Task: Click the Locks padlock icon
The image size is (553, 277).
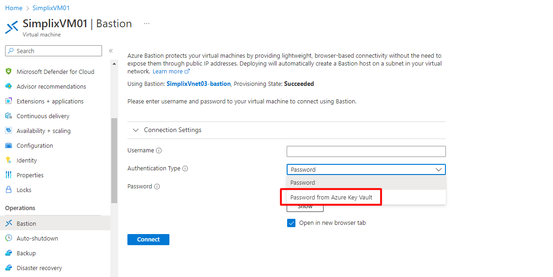Action: (x=8, y=190)
